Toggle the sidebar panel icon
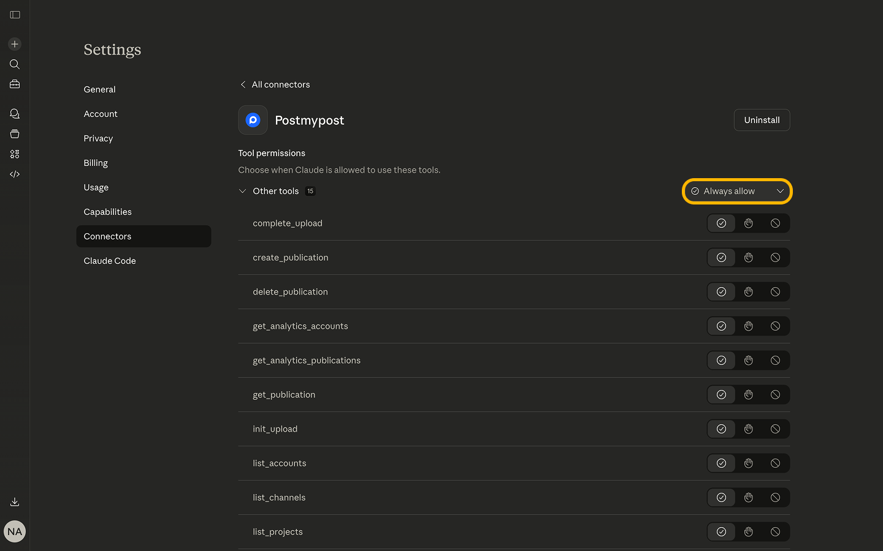This screenshot has width=883, height=551. [x=15, y=15]
